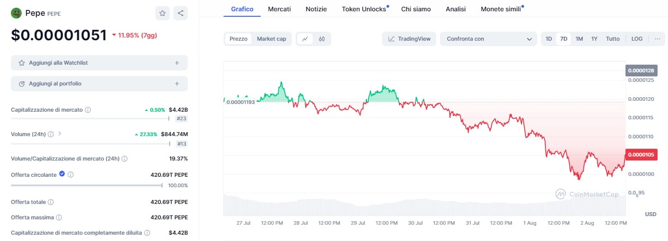Open info icon next to Offerta massima
668x241 pixels.
tap(59, 217)
